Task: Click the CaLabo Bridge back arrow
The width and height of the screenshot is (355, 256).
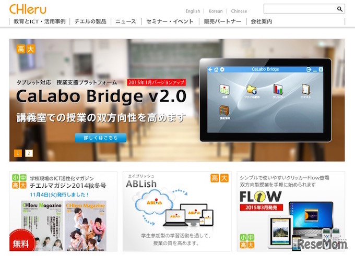Action: click(x=210, y=69)
